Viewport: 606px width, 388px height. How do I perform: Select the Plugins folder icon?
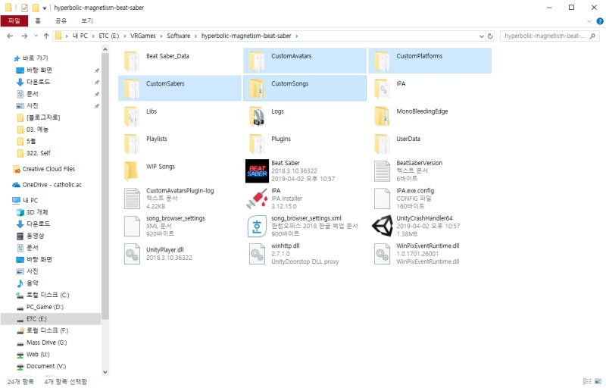(x=257, y=144)
